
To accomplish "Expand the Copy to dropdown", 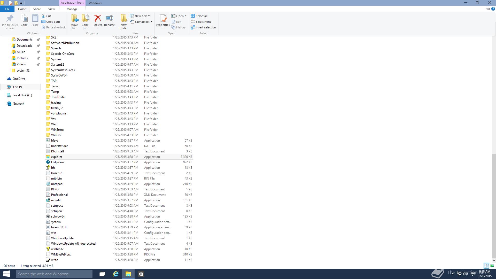I will coord(85,27).
